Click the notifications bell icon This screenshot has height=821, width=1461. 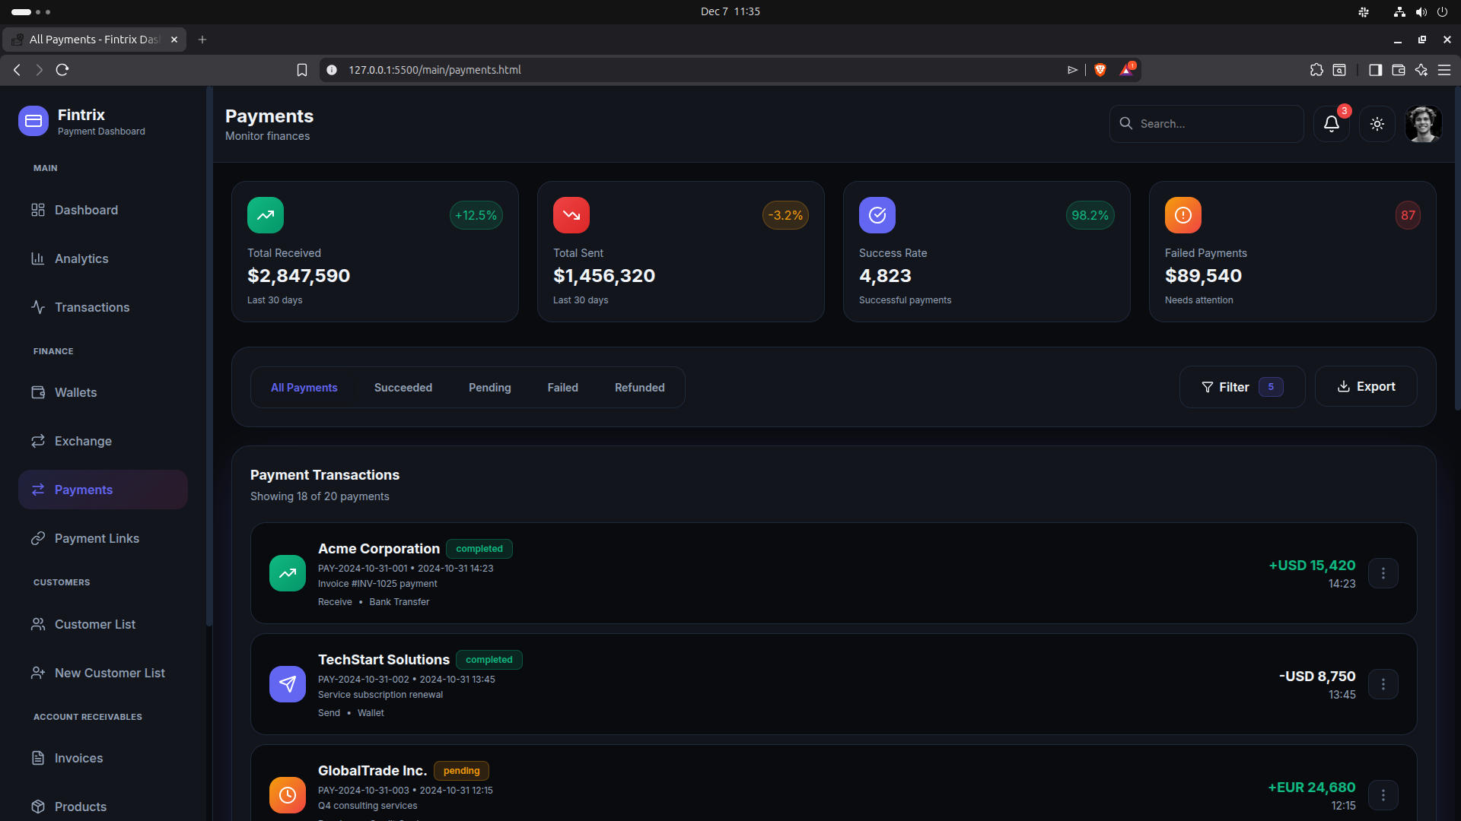point(1330,124)
